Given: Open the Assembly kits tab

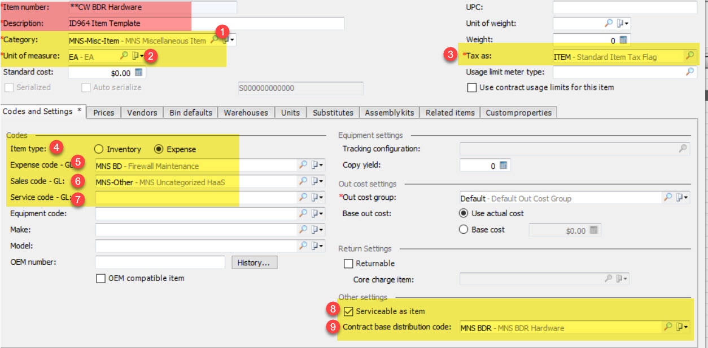Looking at the screenshot, I should pos(390,113).
